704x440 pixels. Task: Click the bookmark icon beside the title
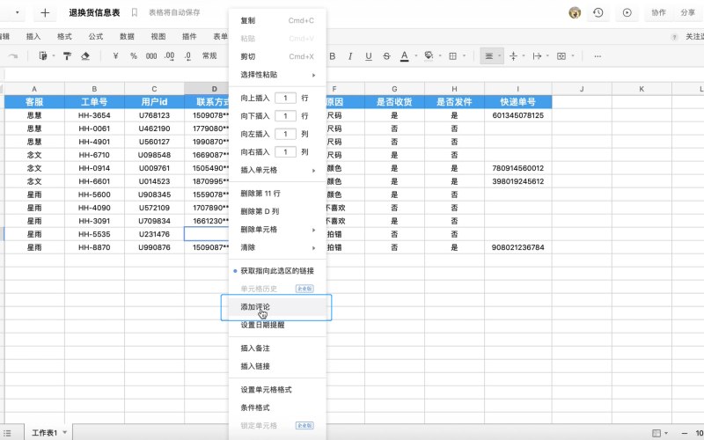pyautogui.click(x=135, y=12)
